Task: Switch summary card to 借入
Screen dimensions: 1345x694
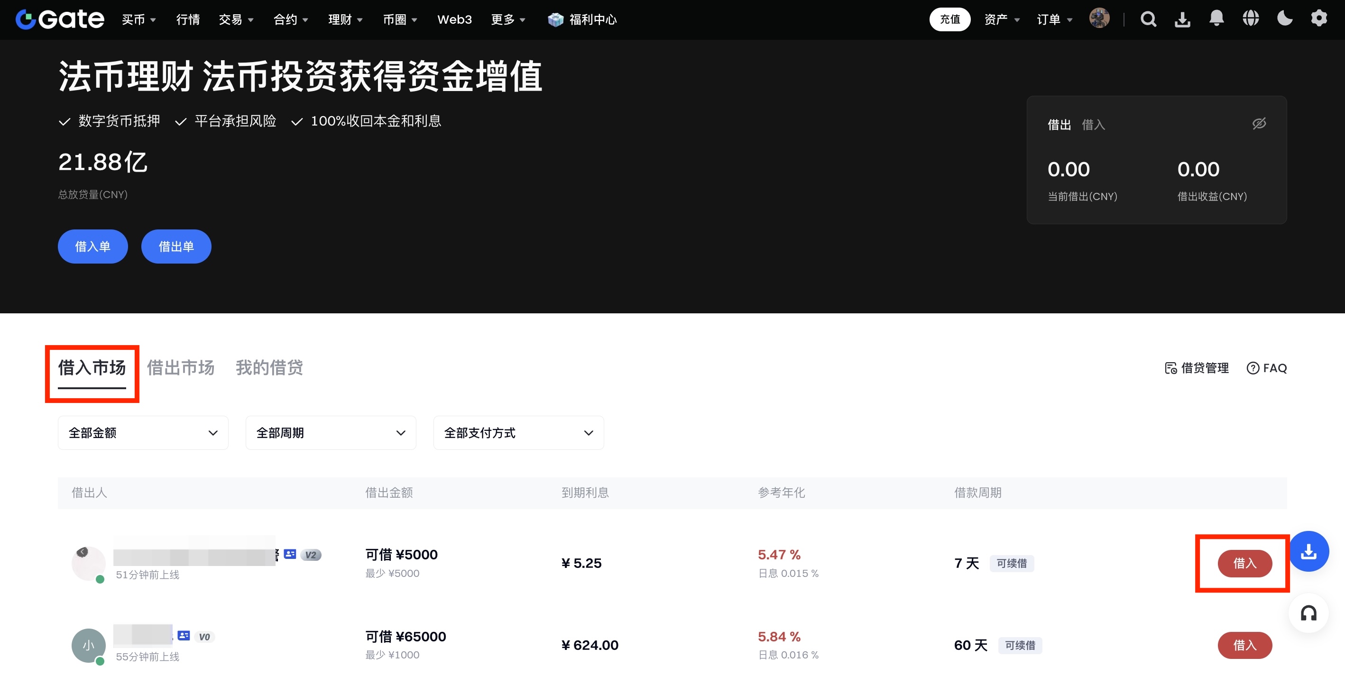Action: coord(1093,125)
